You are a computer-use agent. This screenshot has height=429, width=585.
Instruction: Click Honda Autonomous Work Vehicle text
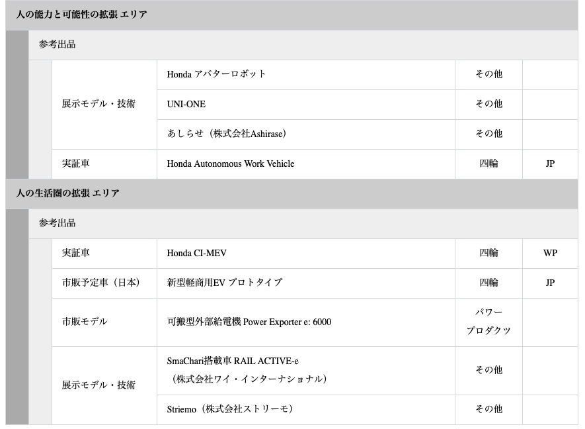click(230, 164)
